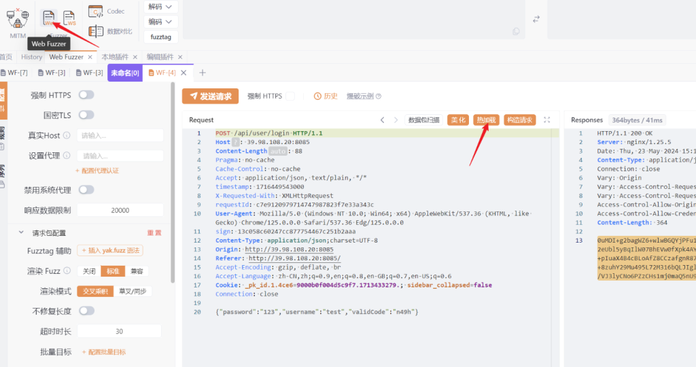The width and height of the screenshot is (696, 367).
Task: Switch to the History tab
Action: [x=31, y=57]
